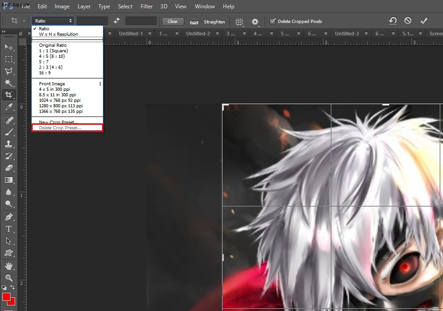Open the foreground color picker

[x=6, y=297]
